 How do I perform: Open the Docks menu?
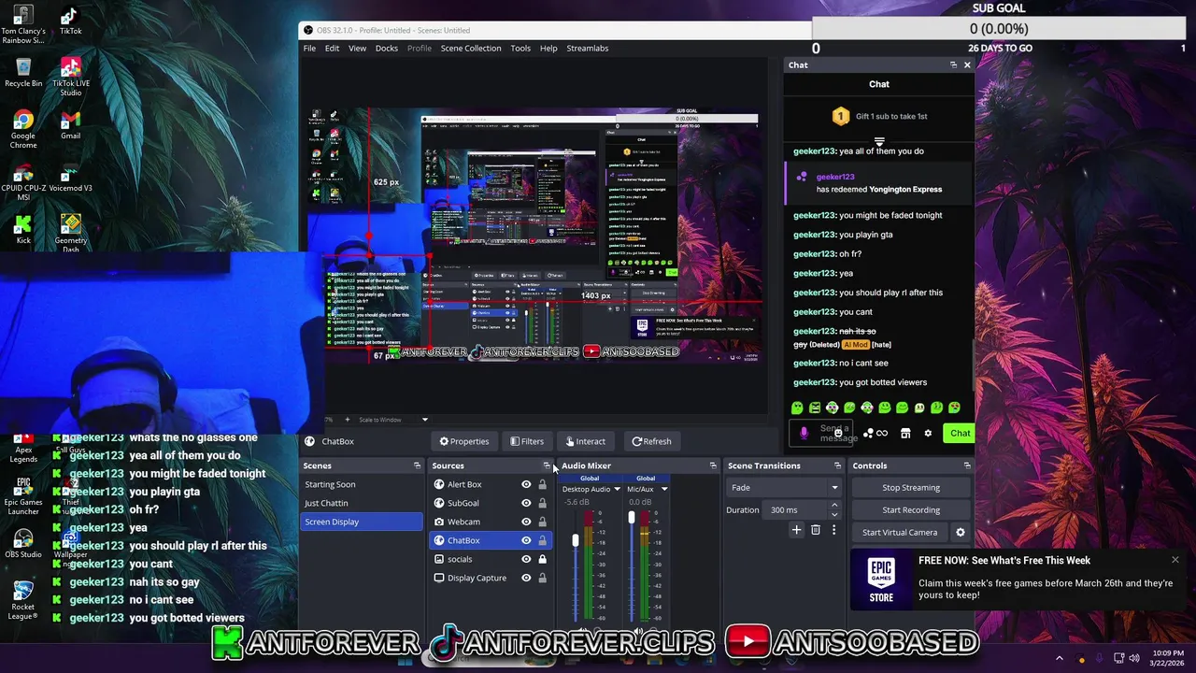click(387, 48)
